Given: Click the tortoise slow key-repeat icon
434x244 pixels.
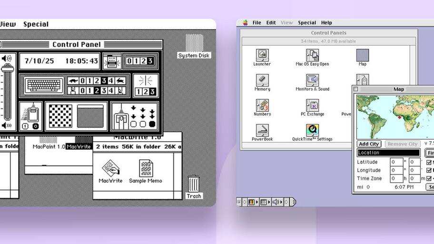Looking at the screenshot, I should 73,81.
